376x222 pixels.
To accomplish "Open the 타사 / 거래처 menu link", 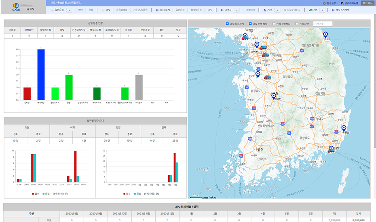I will point(342,10).
